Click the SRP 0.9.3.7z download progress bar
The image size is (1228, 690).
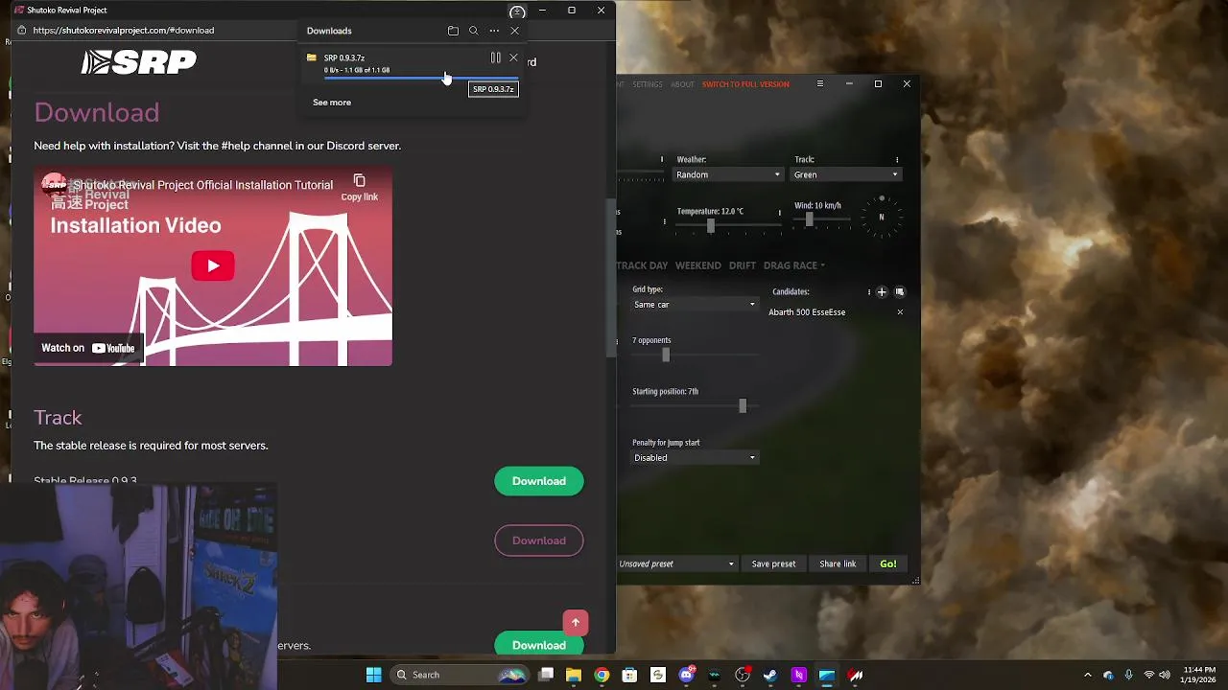coord(420,78)
